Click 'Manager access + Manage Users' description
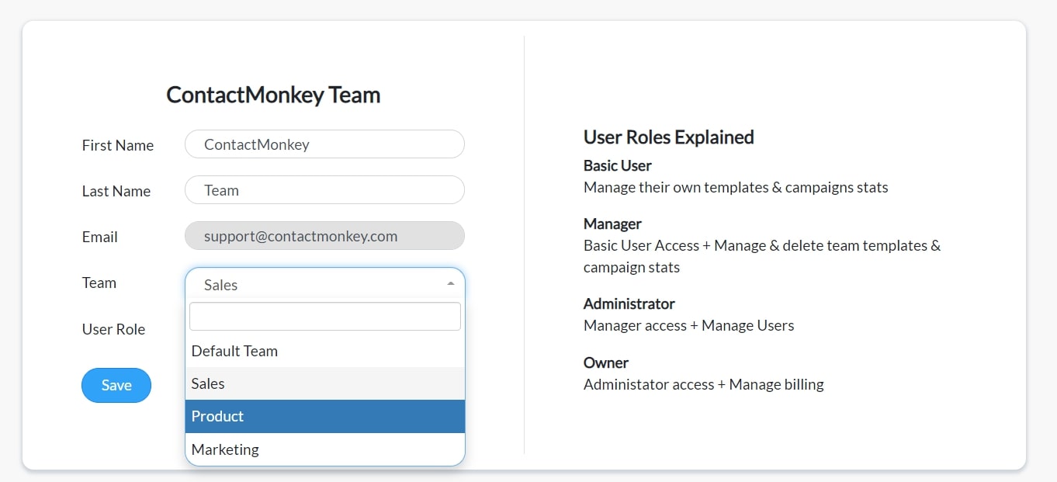1057x482 pixels. (689, 325)
